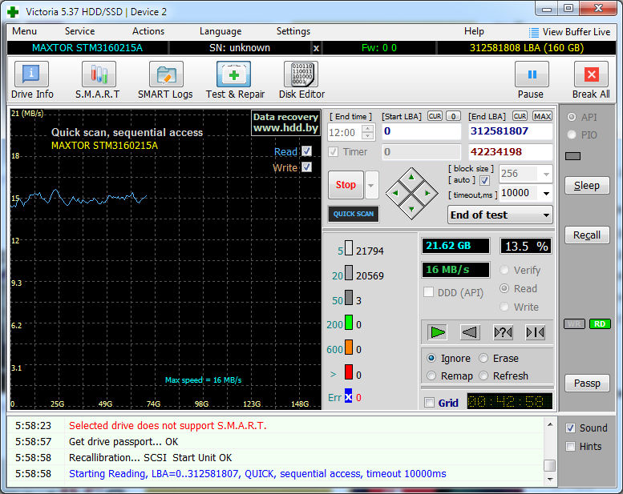Disable the Sound checkbox
Screen dimensions: 623x494
click(x=570, y=428)
